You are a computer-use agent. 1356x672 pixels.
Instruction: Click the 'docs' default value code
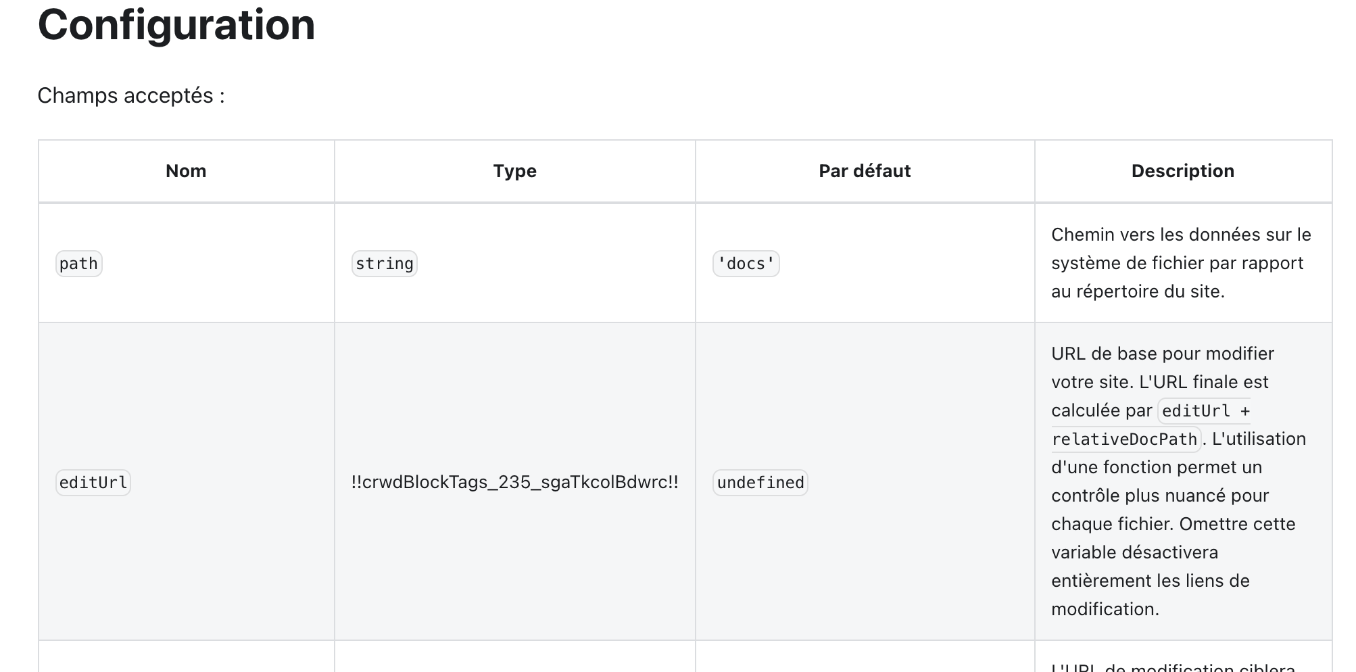pos(746,264)
